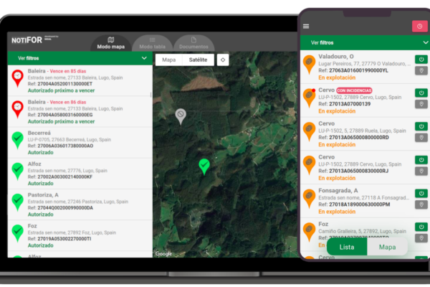430x287 pixels.
Task: Click gray location button for Fonsagrada, A
Action: (421, 204)
